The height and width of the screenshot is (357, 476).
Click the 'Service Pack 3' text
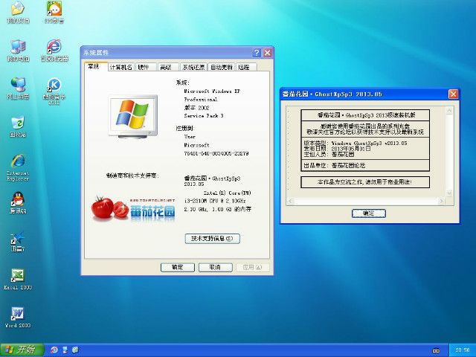[x=204, y=116]
